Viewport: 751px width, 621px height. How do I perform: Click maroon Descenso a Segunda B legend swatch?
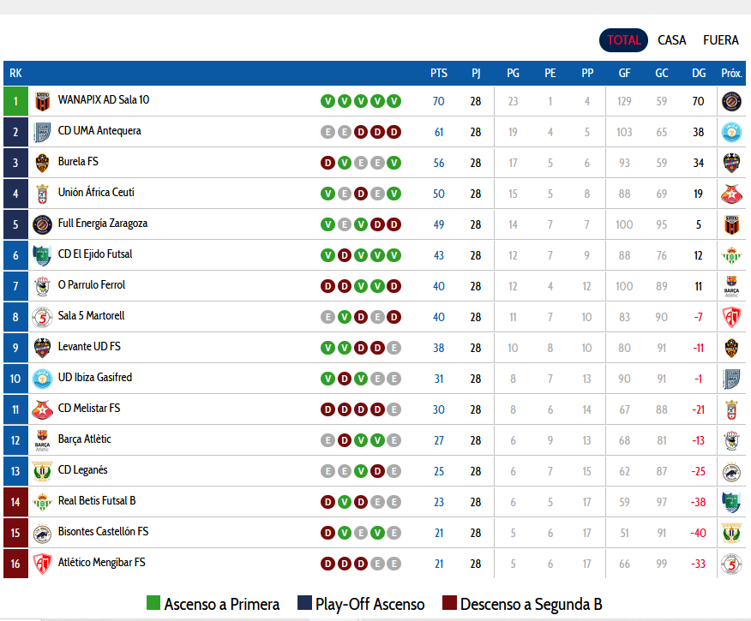click(x=449, y=603)
